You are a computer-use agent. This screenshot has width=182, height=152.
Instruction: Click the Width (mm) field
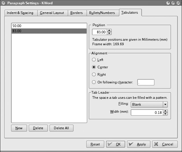147,112
